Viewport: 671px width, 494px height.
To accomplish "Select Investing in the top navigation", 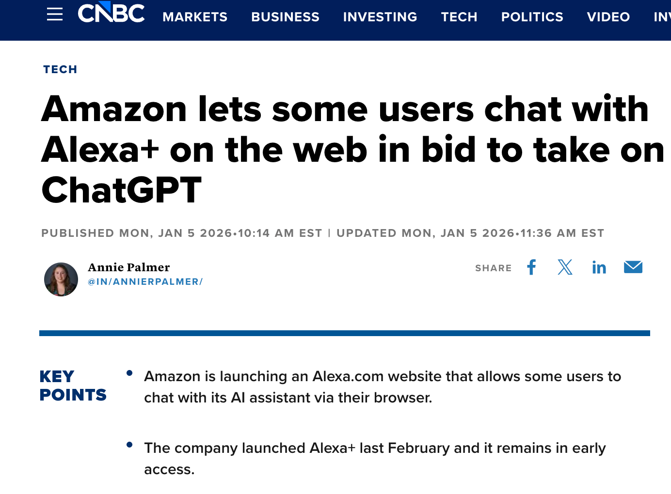I will (380, 17).
